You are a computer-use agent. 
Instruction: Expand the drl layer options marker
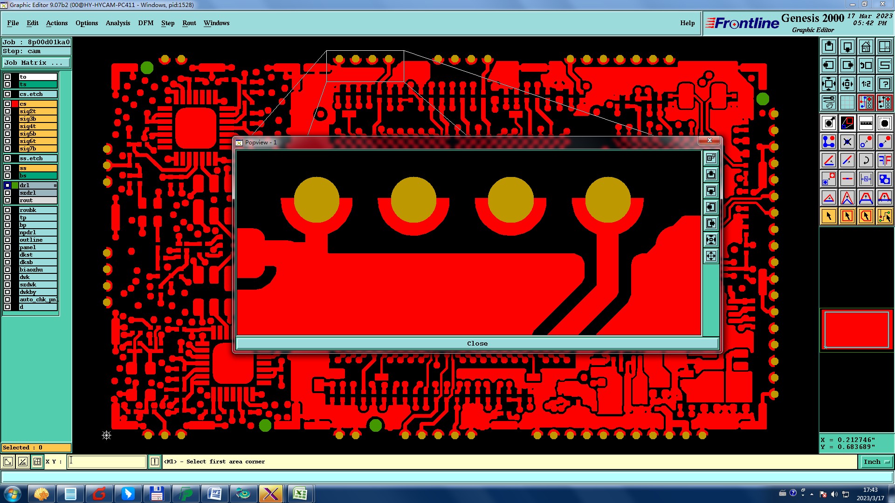pyautogui.click(x=55, y=185)
